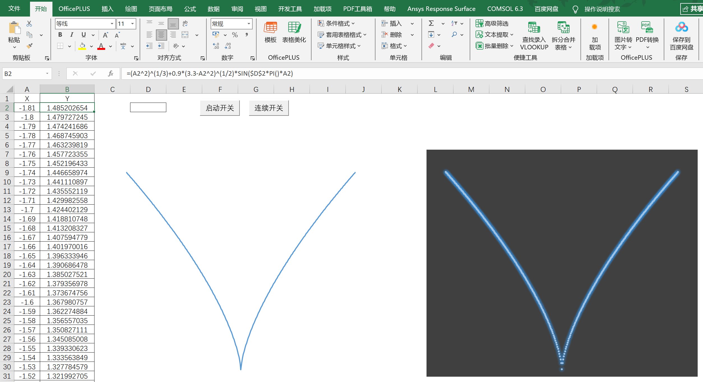The image size is (703, 382).
Task: Expand the 常规 number format dropdown
Action: (x=248, y=24)
